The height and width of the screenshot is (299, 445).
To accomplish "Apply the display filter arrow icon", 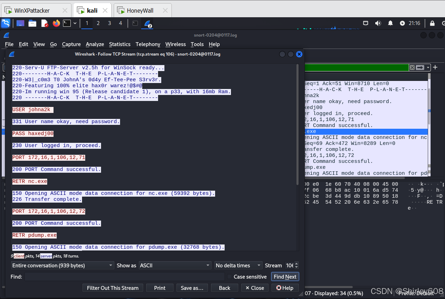I will tap(420, 68).
